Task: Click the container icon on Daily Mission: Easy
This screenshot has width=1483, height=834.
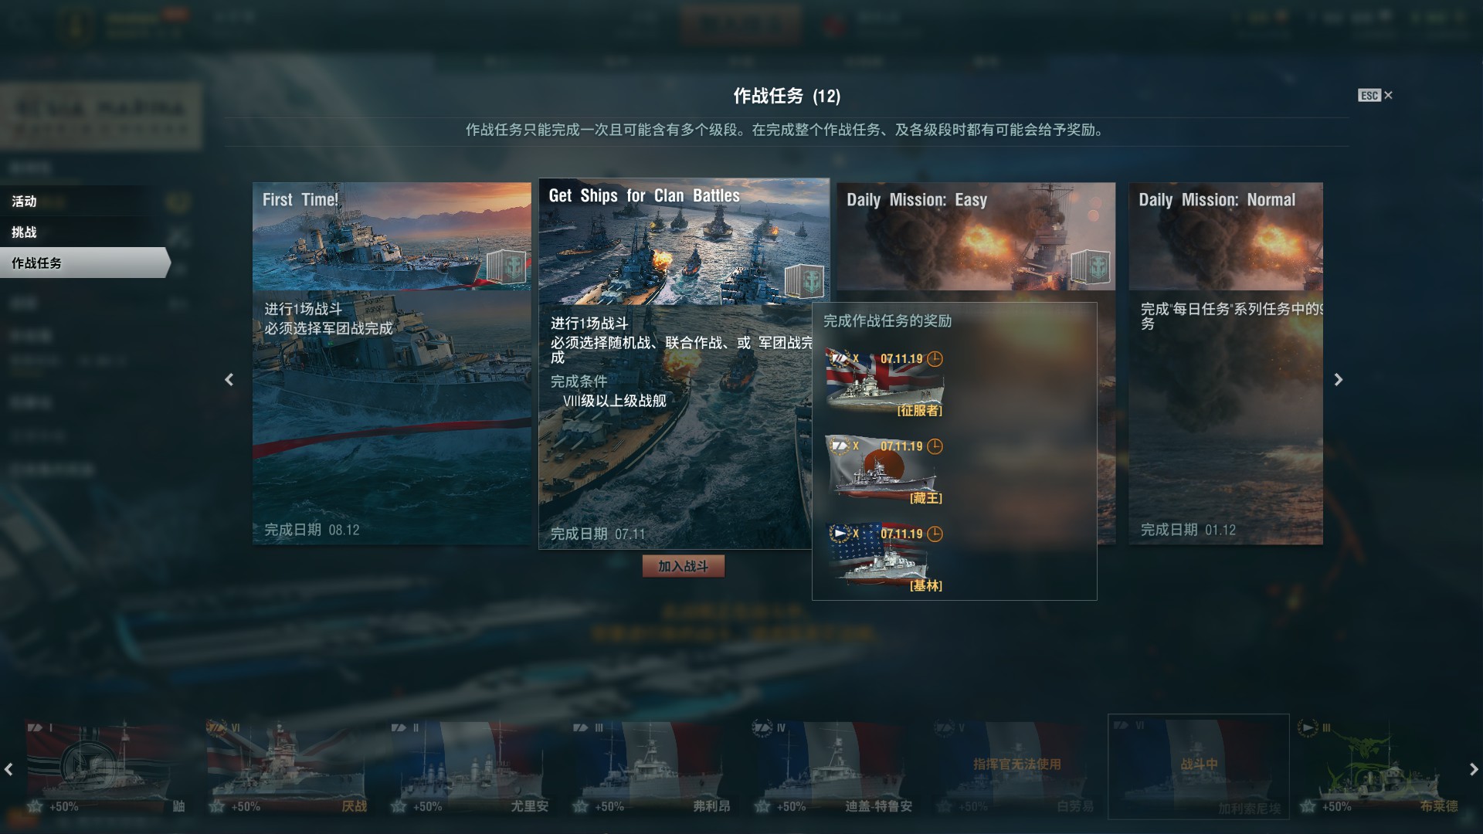Action: (x=1091, y=267)
